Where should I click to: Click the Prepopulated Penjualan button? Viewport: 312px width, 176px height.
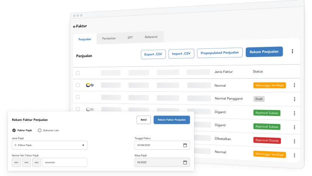click(x=220, y=53)
